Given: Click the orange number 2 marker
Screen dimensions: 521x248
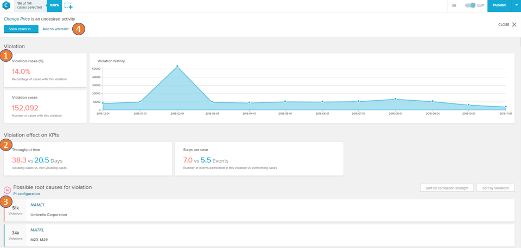Looking at the screenshot, I should (6, 145).
